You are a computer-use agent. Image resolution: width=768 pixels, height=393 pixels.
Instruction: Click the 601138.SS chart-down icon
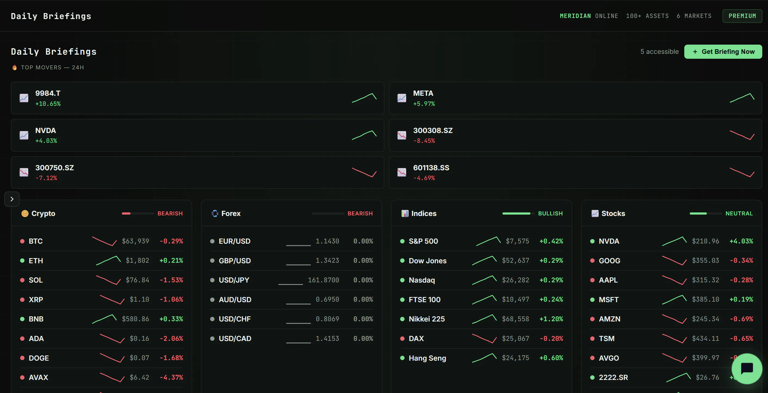pyautogui.click(x=402, y=172)
